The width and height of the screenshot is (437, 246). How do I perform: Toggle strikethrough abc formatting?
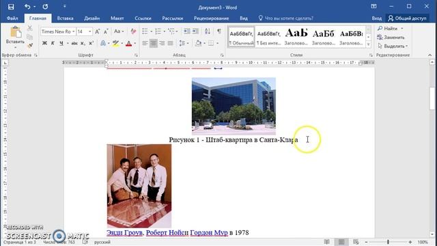(74, 43)
